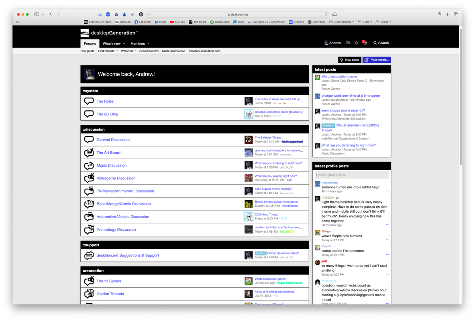Viewport: 475px width, 321px height.
Task: Click the Forum Games controller icon
Action: click(x=89, y=281)
